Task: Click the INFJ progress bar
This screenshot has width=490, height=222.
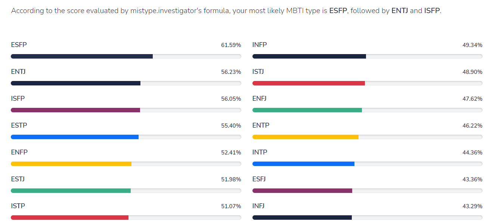Action: pyautogui.click(x=367, y=218)
